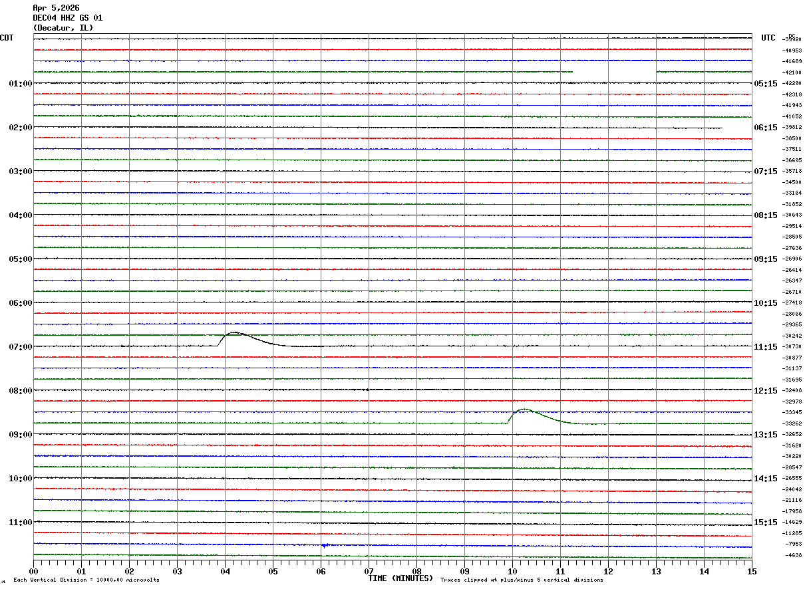805x589 pixels.
Task: Click the 11:15 UTC row label
Action: tap(766, 347)
